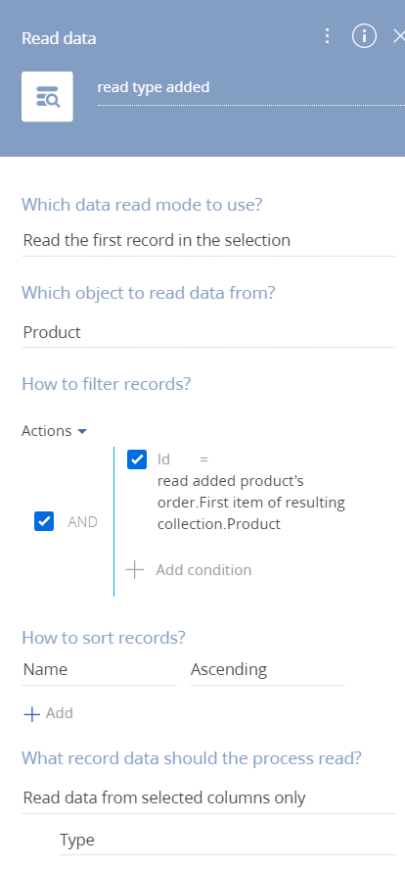Change the data read mode selection
Viewport: 405px width, 869px height.
(x=208, y=241)
